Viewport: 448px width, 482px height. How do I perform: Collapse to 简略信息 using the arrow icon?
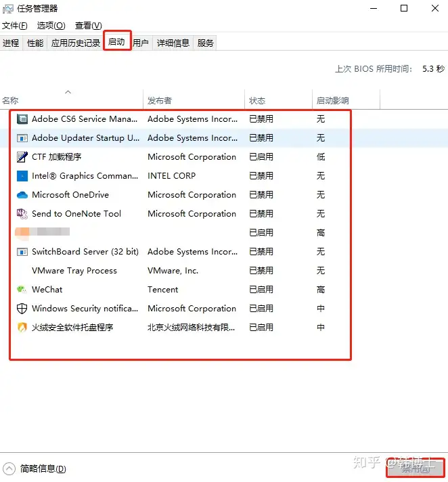tap(9, 468)
